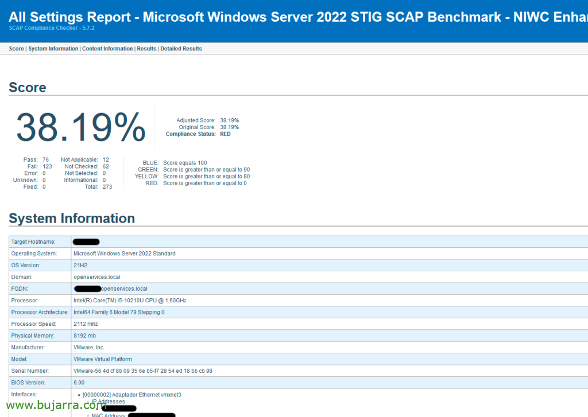Open the Detailed Results navigation link

pyautogui.click(x=181, y=48)
